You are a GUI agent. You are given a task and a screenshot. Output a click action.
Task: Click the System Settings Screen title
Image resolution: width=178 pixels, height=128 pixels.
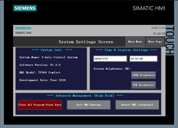(x=86, y=42)
